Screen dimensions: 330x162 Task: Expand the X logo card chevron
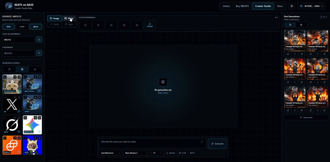coord(5,97)
